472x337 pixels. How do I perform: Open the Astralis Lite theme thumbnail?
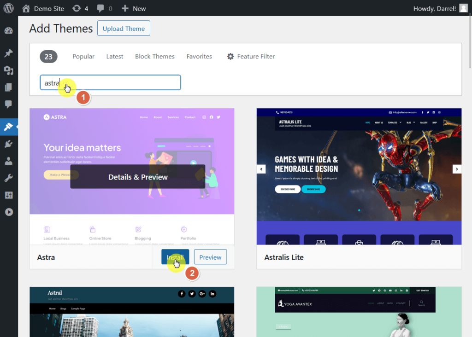click(x=359, y=176)
